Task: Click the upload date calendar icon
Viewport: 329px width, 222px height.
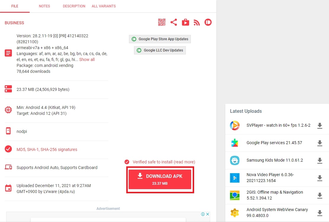Action: [8, 188]
